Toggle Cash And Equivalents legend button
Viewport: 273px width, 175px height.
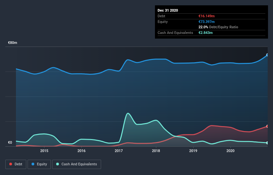(76, 164)
